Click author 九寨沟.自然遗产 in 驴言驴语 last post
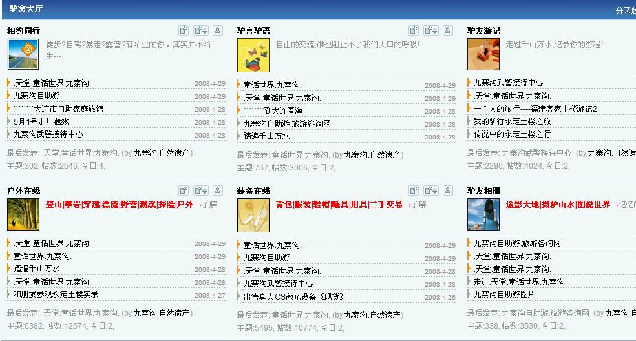Screen dimensions: 636x341 tap(372, 155)
